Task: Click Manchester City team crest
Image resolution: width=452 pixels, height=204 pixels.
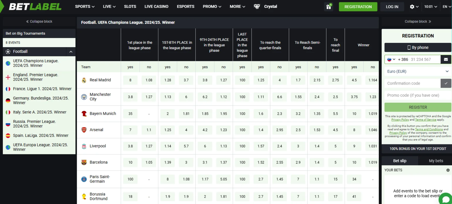Action: [x=84, y=97]
